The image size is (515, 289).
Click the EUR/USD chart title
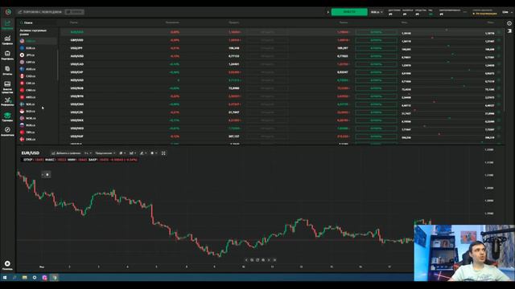pyautogui.click(x=31, y=153)
